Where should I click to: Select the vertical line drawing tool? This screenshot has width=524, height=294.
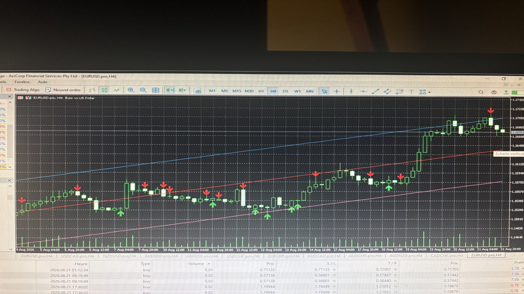(x=351, y=91)
